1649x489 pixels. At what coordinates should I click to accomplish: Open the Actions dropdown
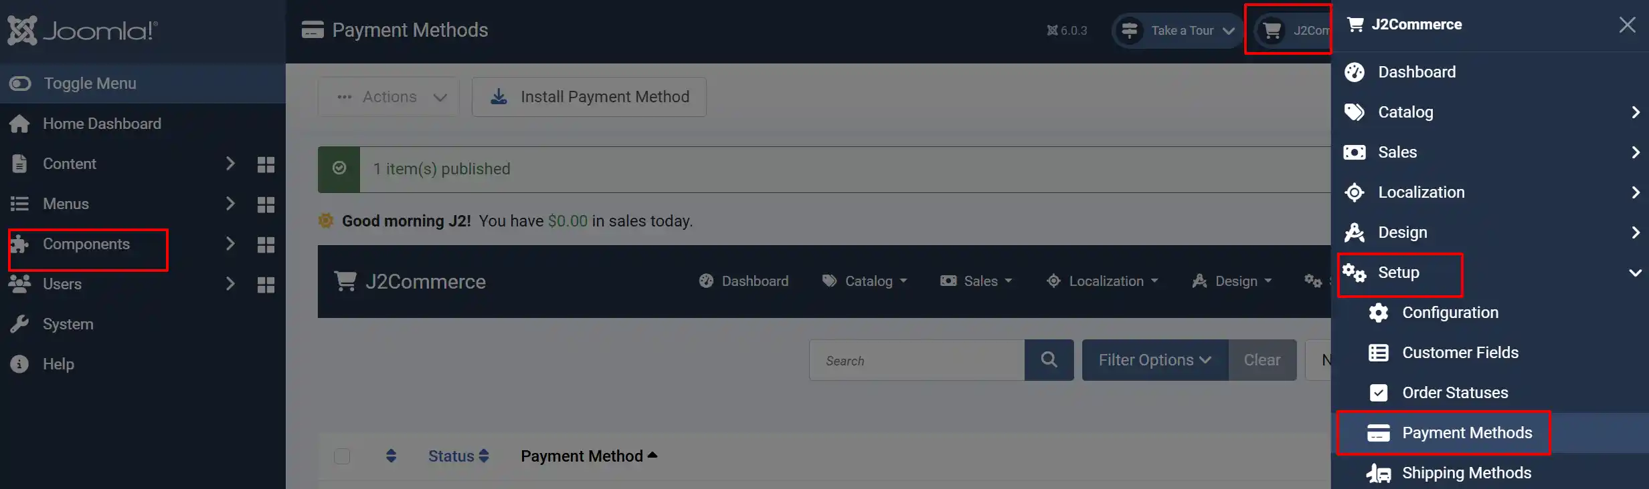389,97
